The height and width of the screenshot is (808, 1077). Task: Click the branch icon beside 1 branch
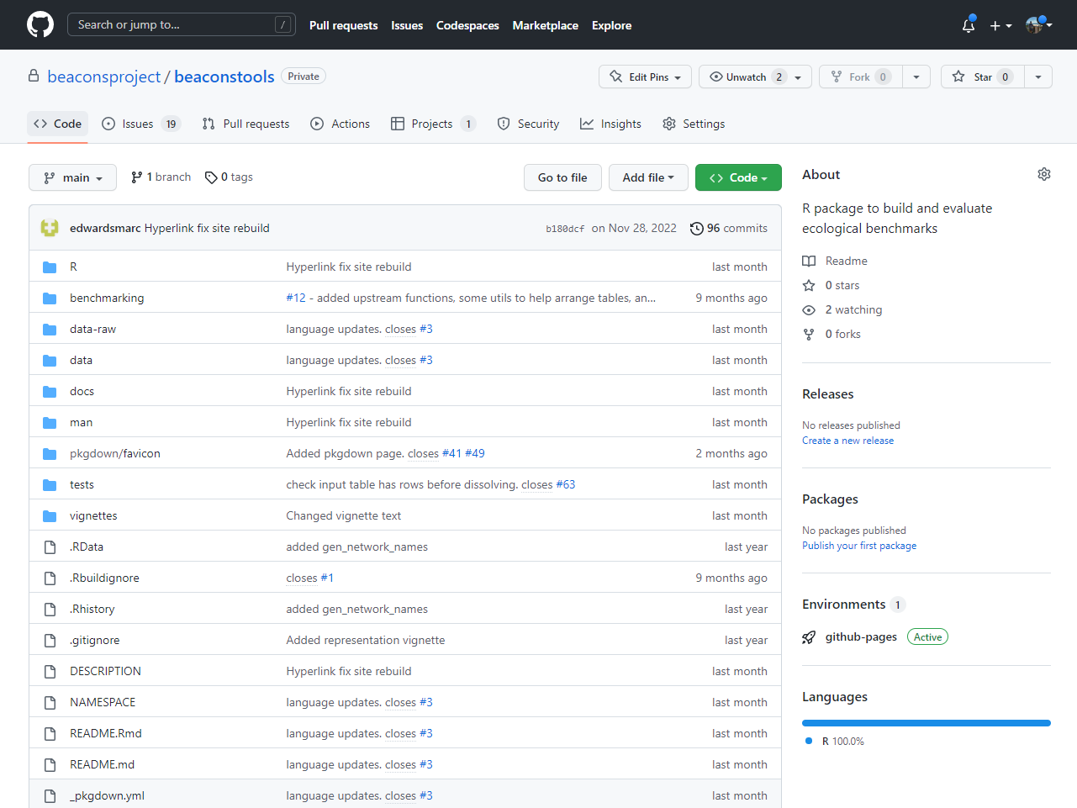137,177
